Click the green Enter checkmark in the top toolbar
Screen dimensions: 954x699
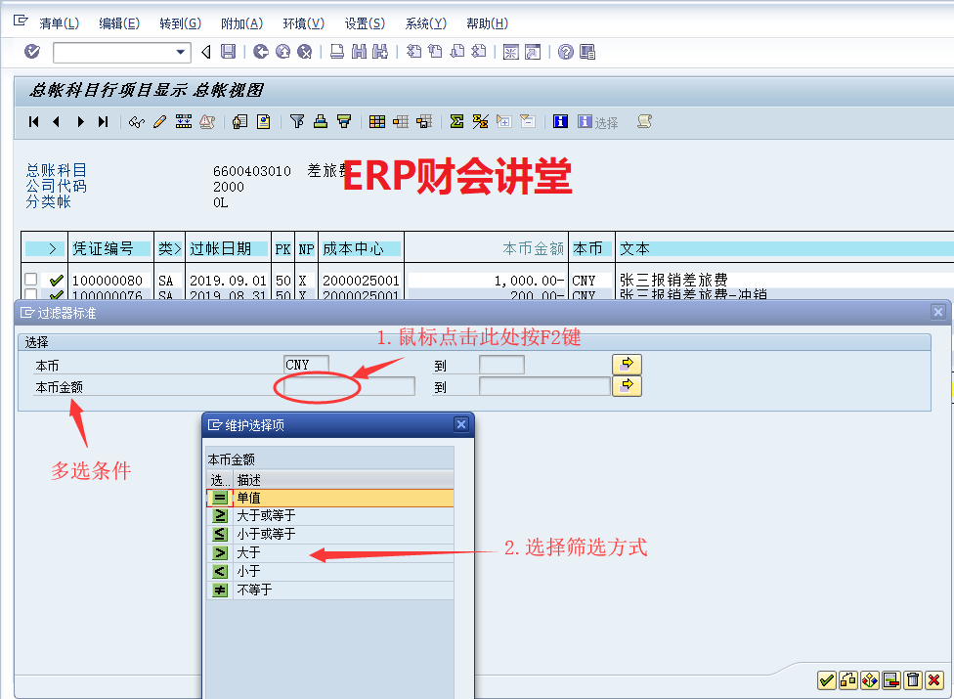pyautogui.click(x=32, y=52)
